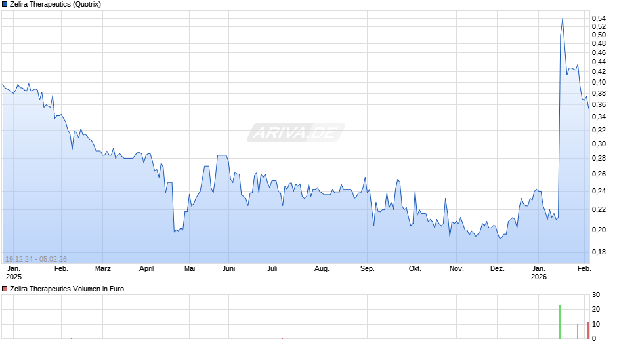Click the 0,24 price axis value
This screenshot has width=617, height=345.
pyautogui.click(x=599, y=191)
